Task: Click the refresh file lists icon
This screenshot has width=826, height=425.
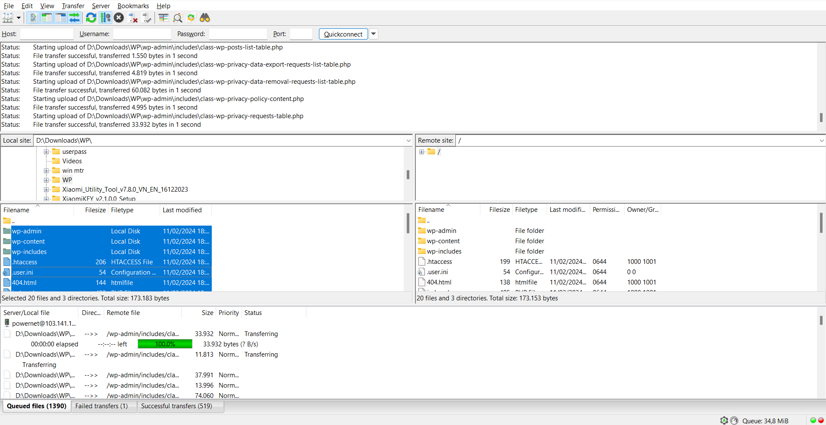Action: [91, 18]
